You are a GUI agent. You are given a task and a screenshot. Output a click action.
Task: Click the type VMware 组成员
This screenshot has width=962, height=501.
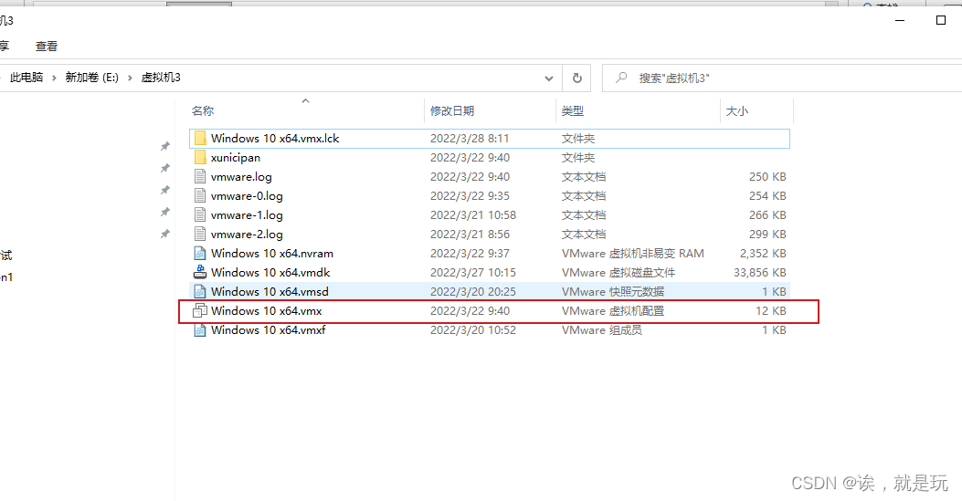pos(602,330)
